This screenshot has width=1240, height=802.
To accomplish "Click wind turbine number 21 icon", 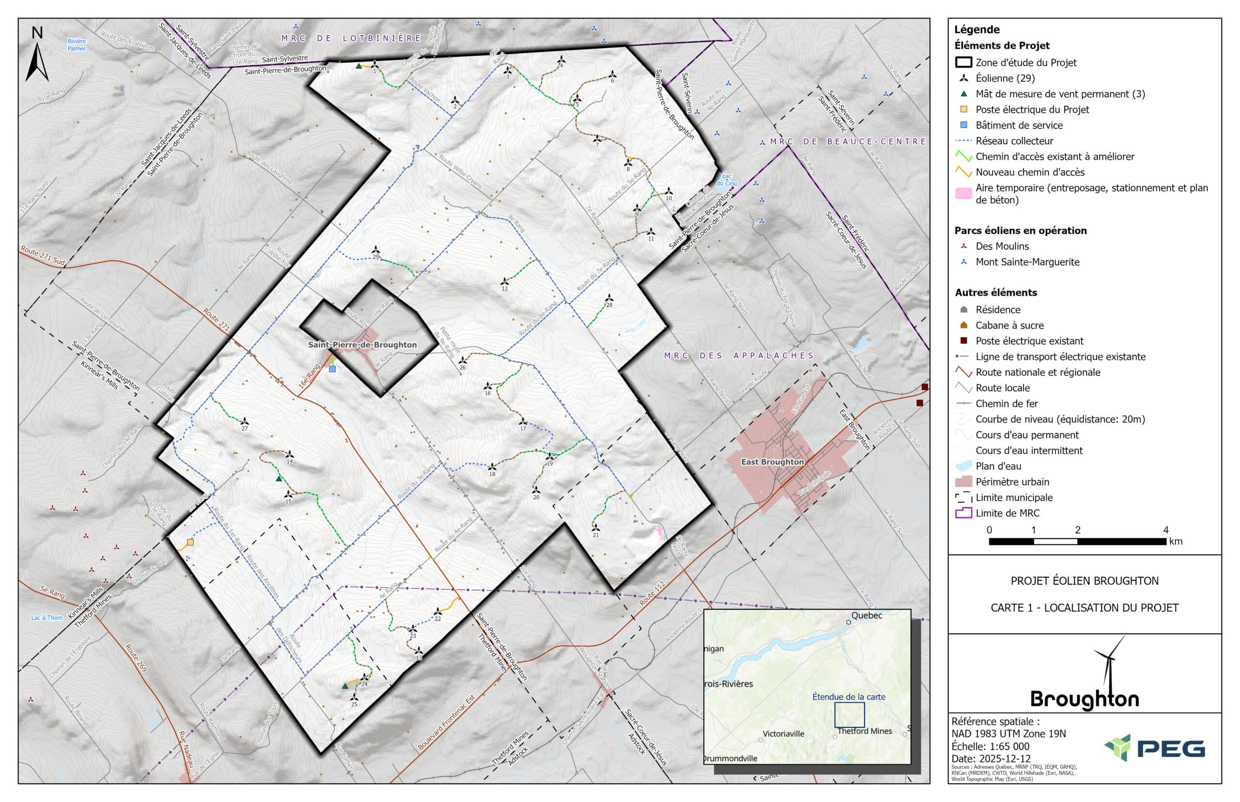I will point(596,527).
